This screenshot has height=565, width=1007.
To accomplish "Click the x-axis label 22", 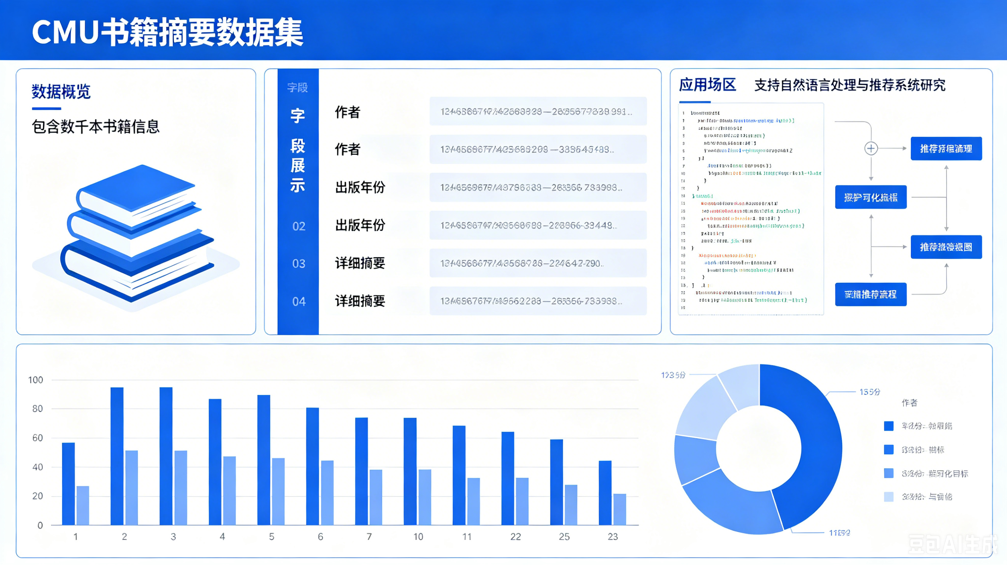I will point(515,537).
